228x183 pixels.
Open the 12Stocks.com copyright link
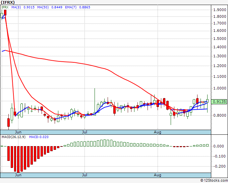[x=214, y=180]
